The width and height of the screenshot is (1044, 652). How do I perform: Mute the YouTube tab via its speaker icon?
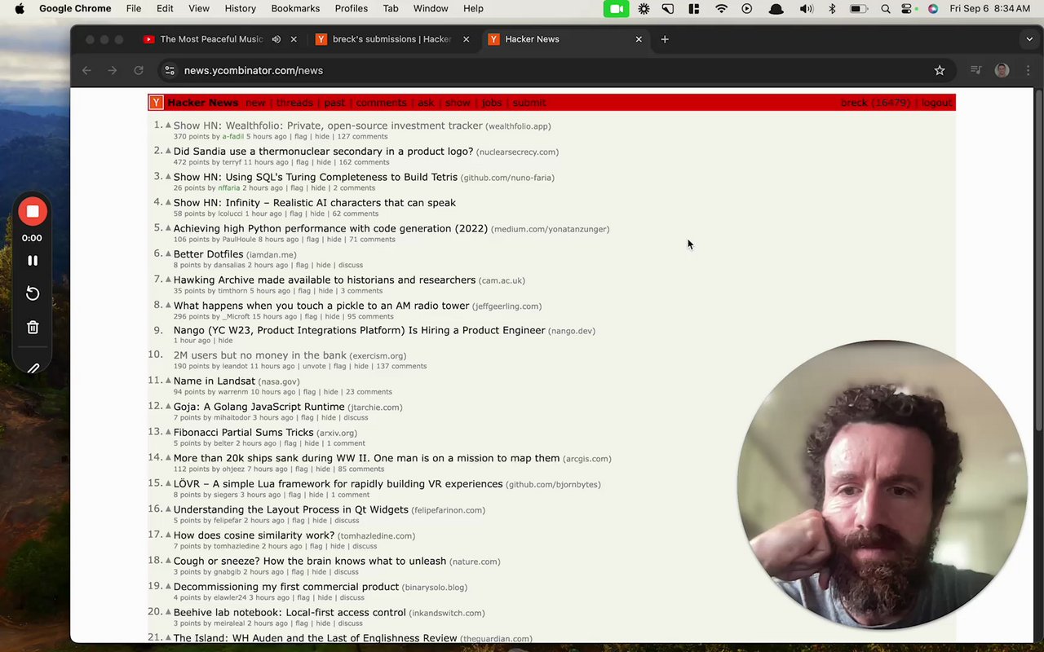pos(276,39)
